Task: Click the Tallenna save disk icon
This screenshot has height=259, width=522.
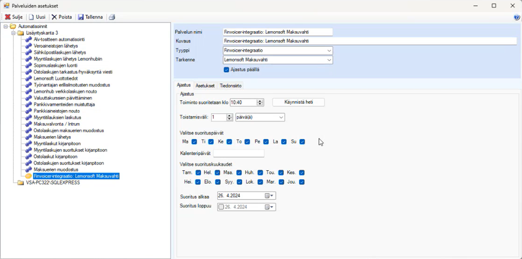Action: (81, 17)
